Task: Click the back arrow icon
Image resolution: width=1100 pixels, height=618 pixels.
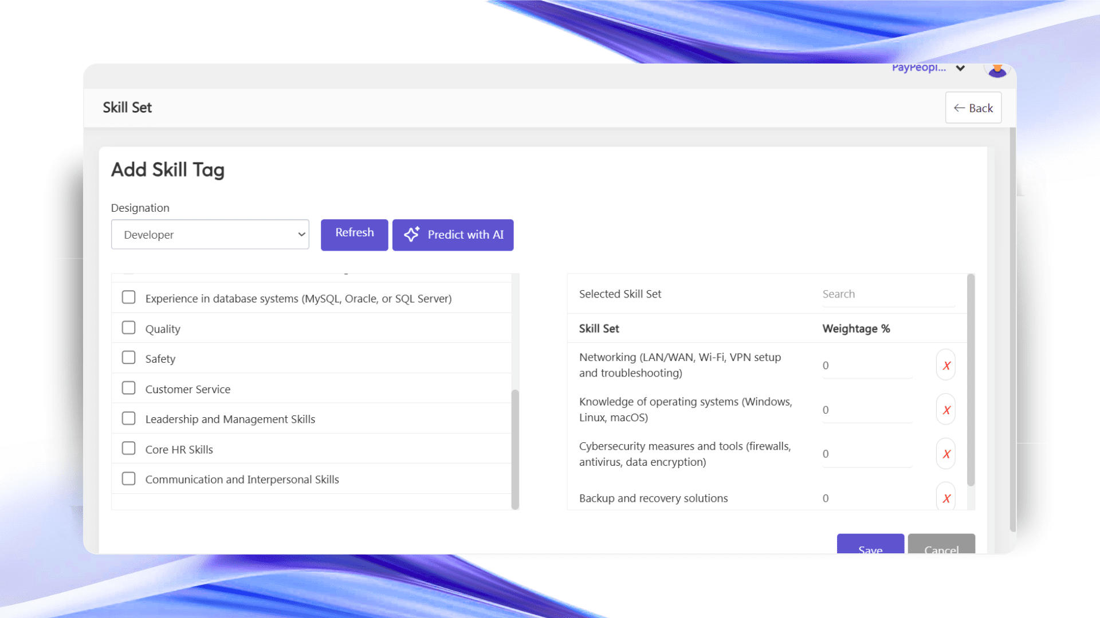Action: click(x=959, y=108)
